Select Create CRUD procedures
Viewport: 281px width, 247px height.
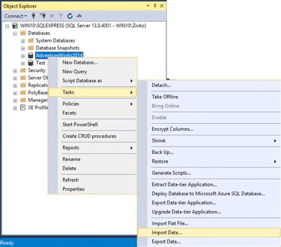pos(92,136)
